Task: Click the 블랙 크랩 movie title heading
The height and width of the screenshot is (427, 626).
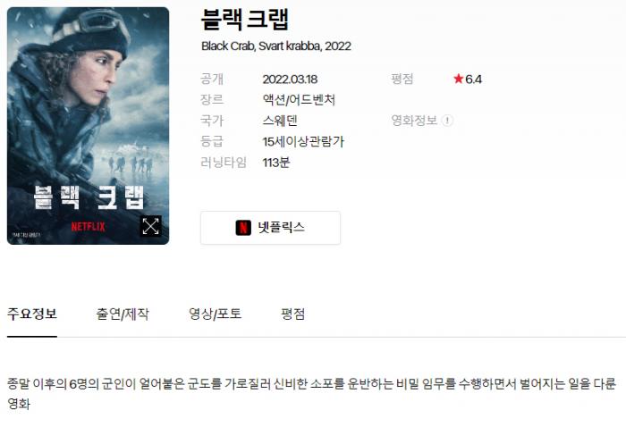Action: coord(244,19)
